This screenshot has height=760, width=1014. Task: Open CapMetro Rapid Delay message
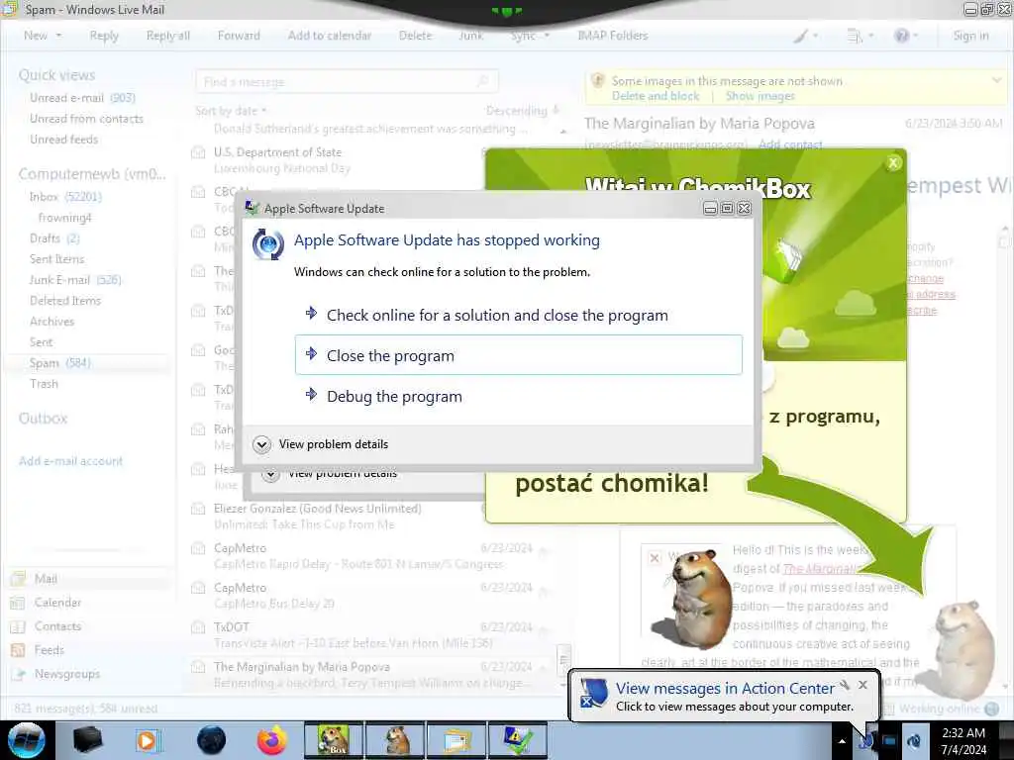point(370,556)
